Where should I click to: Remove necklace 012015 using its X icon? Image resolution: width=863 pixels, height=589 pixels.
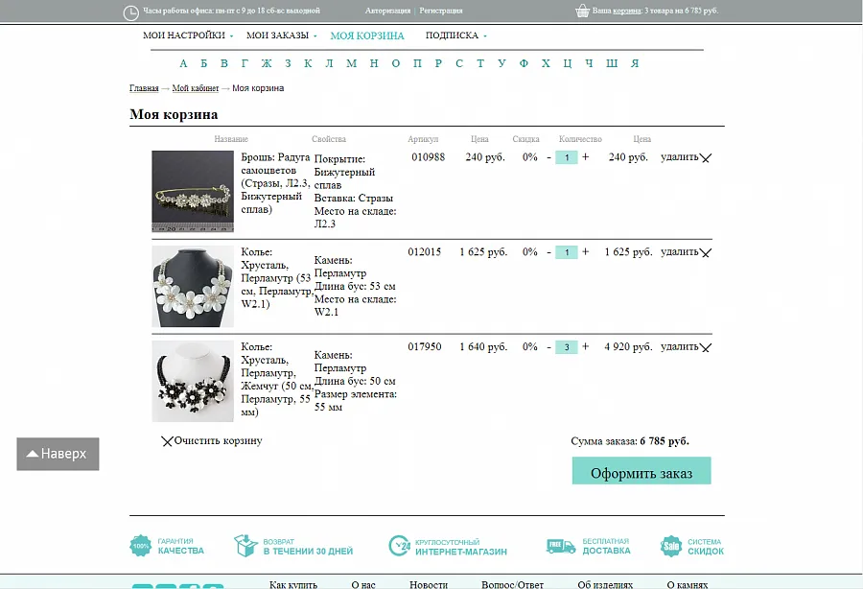(x=706, y=252)
